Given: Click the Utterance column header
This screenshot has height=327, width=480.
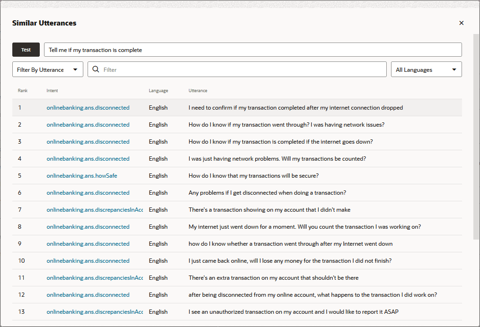Looking at the screenshot, I should click(197, 91).
